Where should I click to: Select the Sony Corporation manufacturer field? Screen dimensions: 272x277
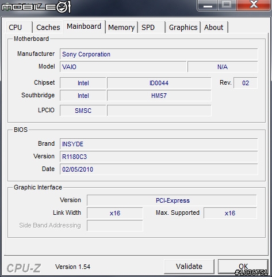[x=159, y=54]
